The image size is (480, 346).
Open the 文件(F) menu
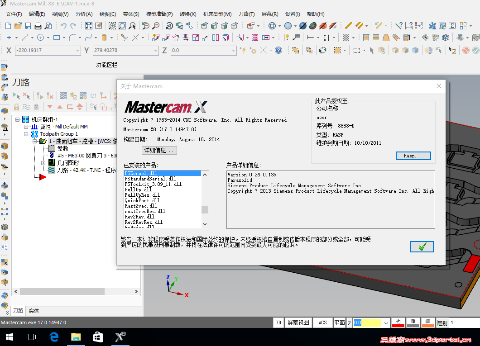(14, 14)
